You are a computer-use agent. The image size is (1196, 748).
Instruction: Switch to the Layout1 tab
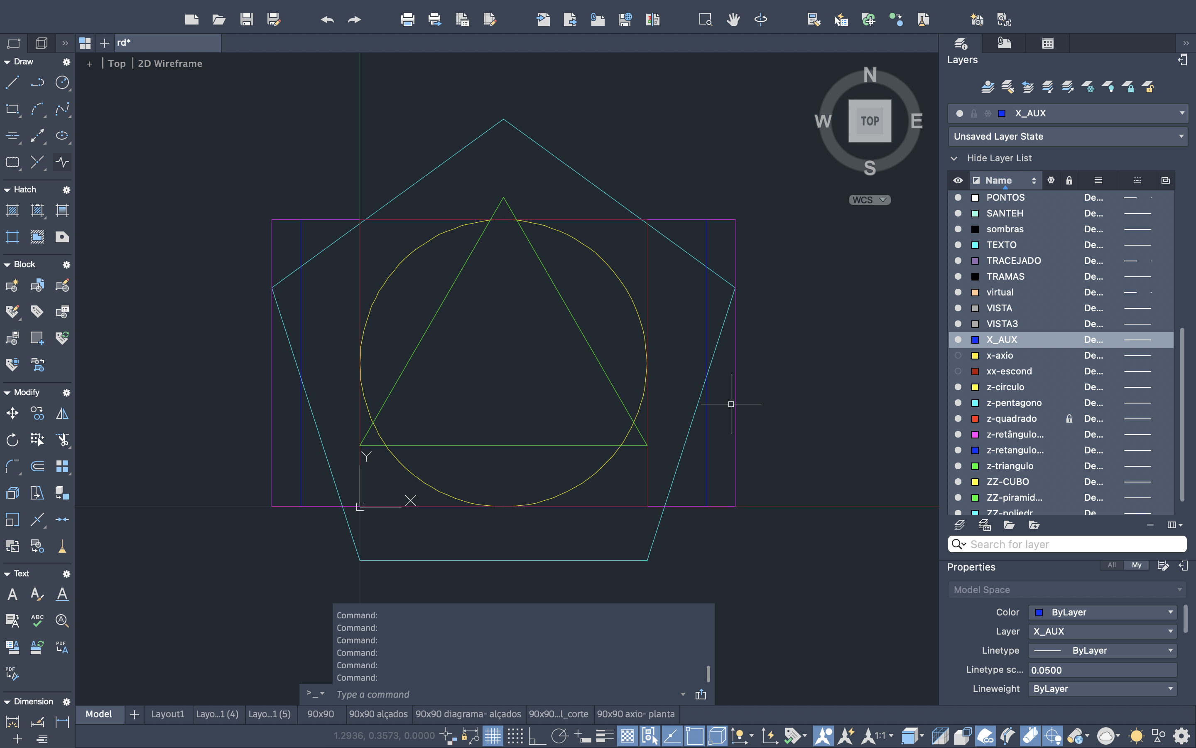pyautogui.click(x=167, y=714)
